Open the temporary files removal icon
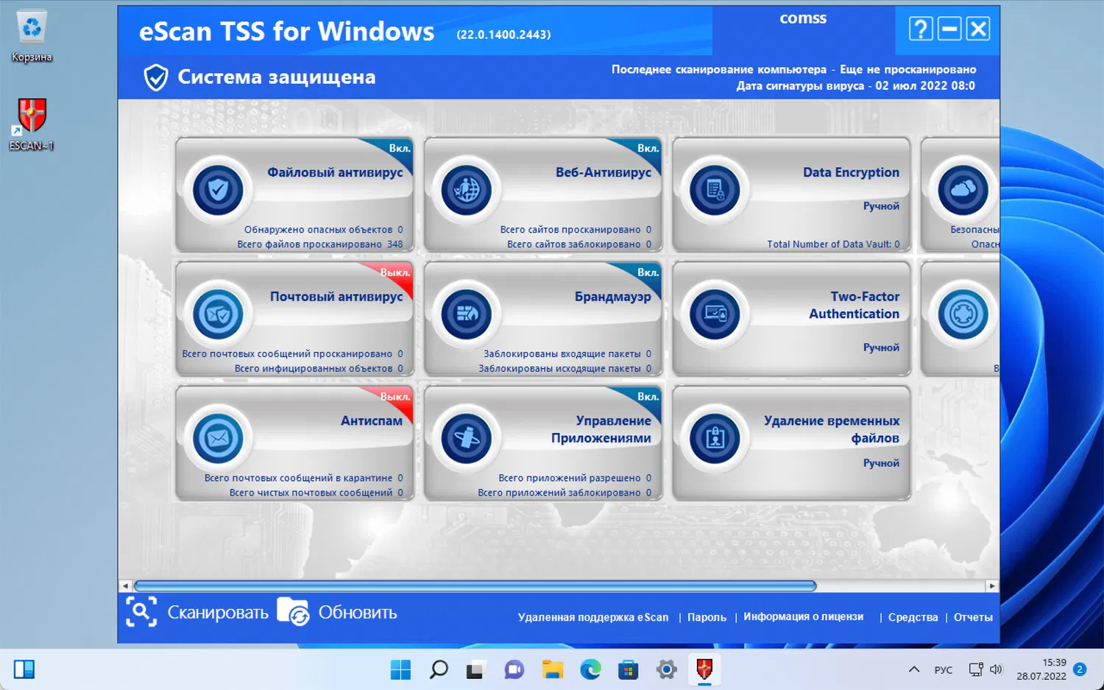 pos(715,438)
